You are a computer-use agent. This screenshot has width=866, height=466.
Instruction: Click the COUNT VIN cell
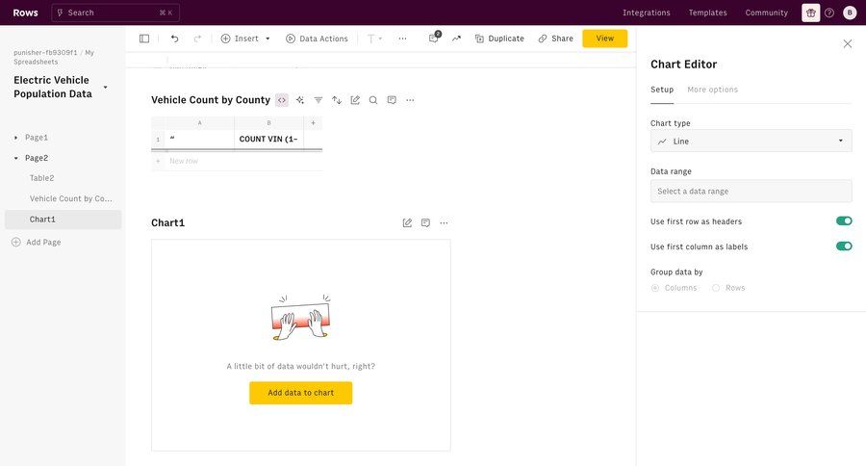(269, 140)
